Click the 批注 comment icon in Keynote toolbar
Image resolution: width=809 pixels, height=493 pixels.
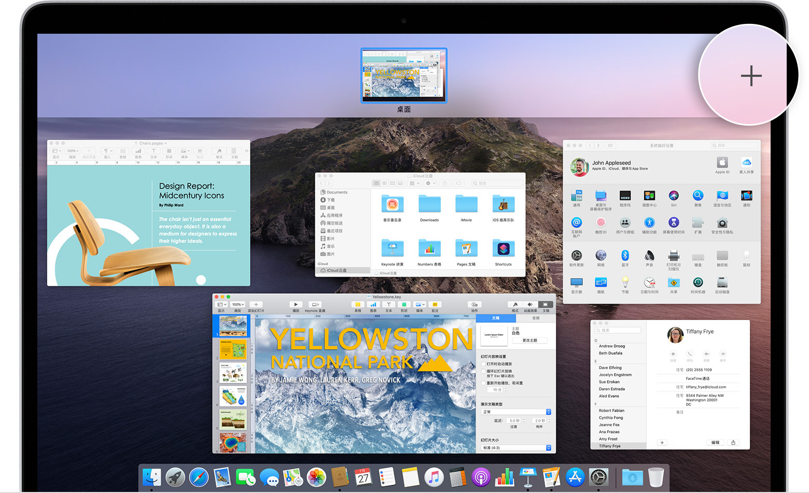(435, 305)
